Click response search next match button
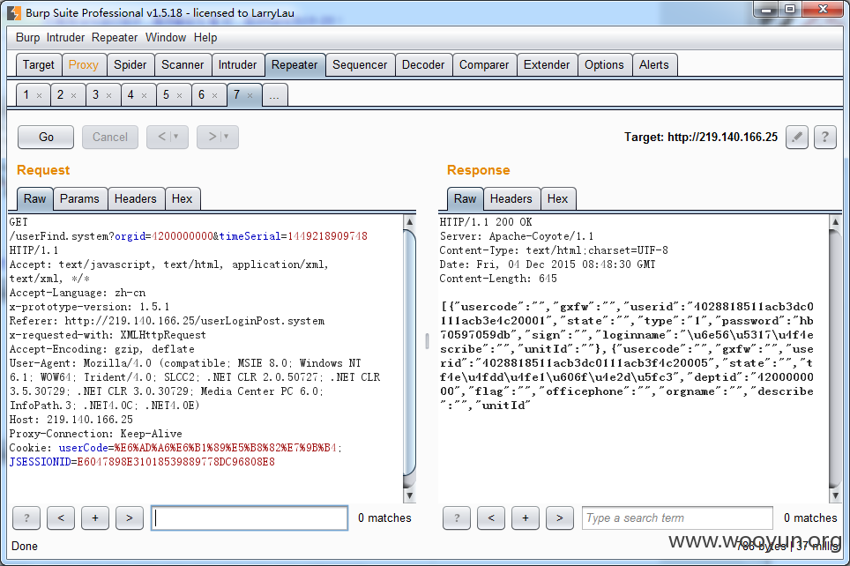The width and height of the screenshot is (850, 566). (x=559, y=518)
